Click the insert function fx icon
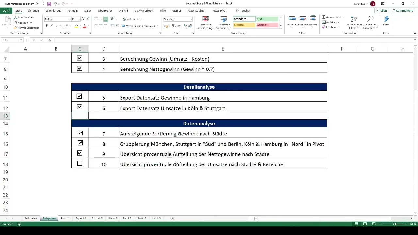418x235 pixels. (50, 40)
